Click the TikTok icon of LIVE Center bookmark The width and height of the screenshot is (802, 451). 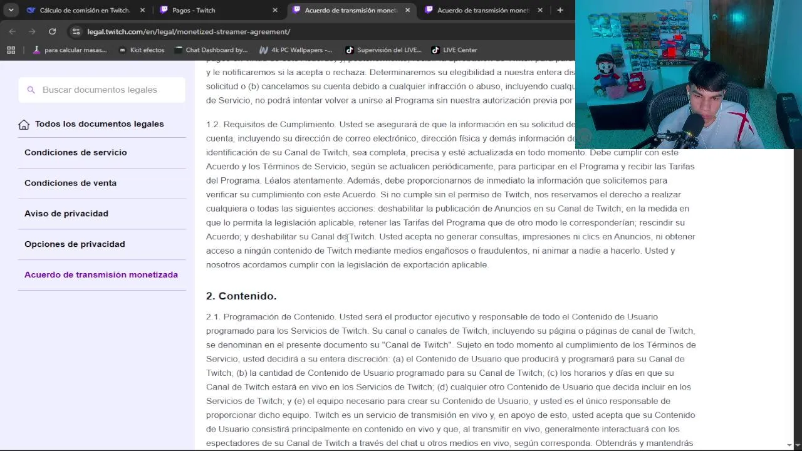point(435,50)
